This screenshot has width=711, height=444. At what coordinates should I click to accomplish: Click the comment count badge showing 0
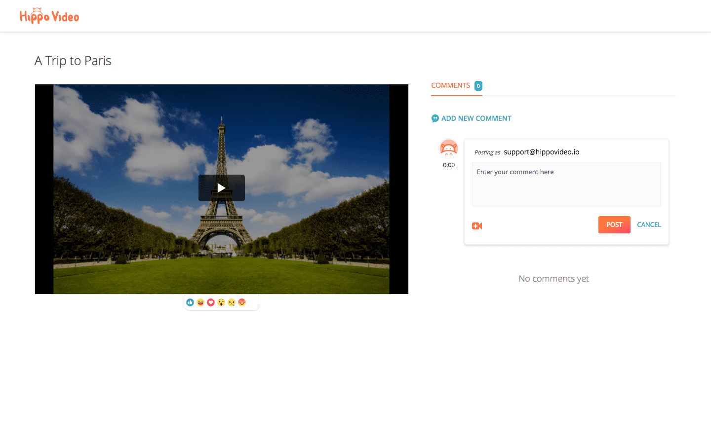(478, 85)
